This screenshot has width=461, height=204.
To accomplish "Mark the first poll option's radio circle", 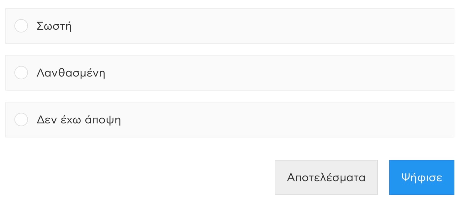I will (21, 26).
